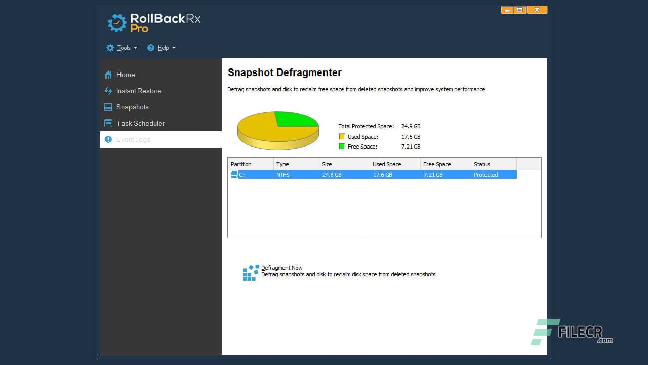648x365 pixels.
Task: Select the Home house icon
Action: [108, 75]
